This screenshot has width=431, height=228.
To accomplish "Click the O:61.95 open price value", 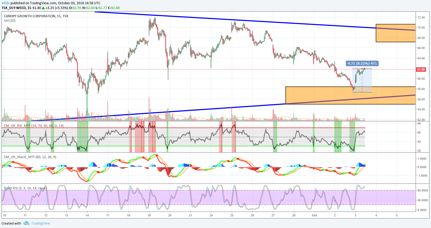I will tap(75, 8).
